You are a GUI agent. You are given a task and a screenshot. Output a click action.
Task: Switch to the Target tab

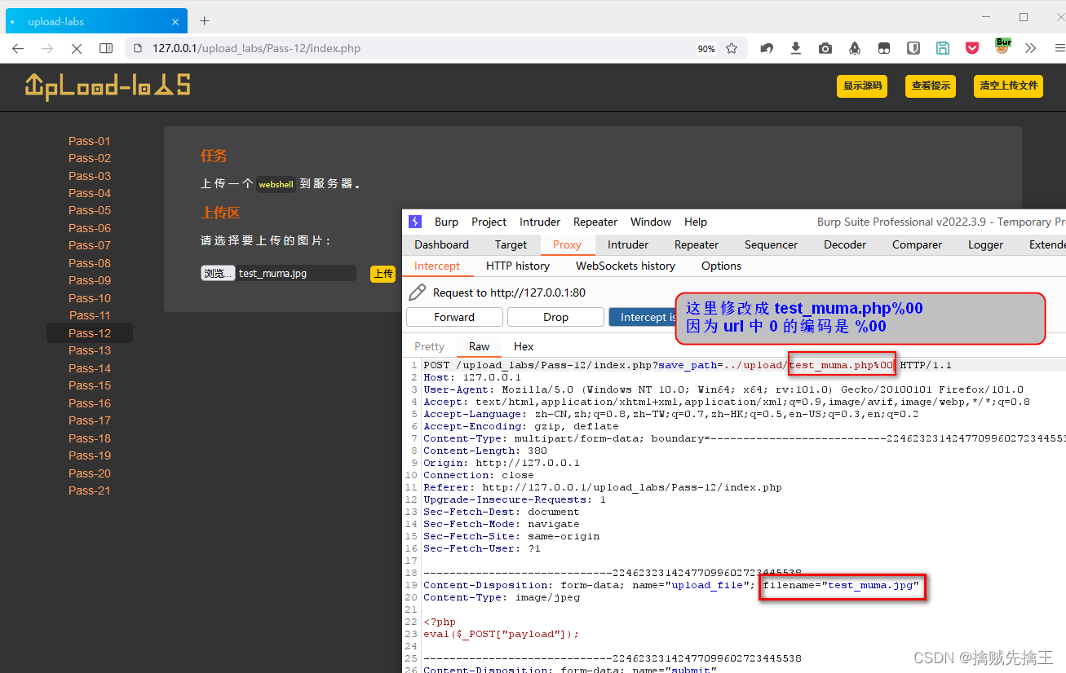pyautogui.click(x=511, y=244)
